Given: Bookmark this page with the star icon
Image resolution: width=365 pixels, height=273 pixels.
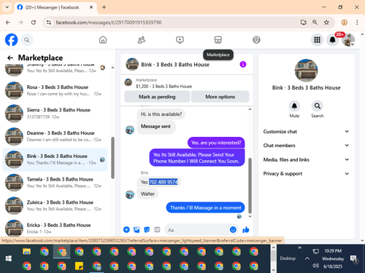Looking at the screenshot, I should click(x=326, y=23).
